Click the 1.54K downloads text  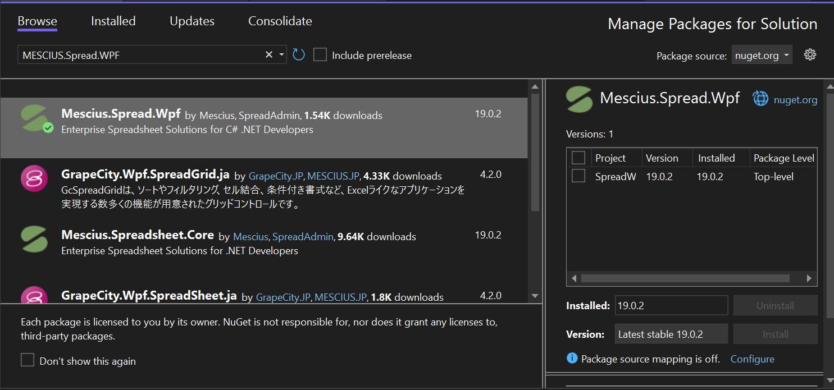click(x=343, y=116)
